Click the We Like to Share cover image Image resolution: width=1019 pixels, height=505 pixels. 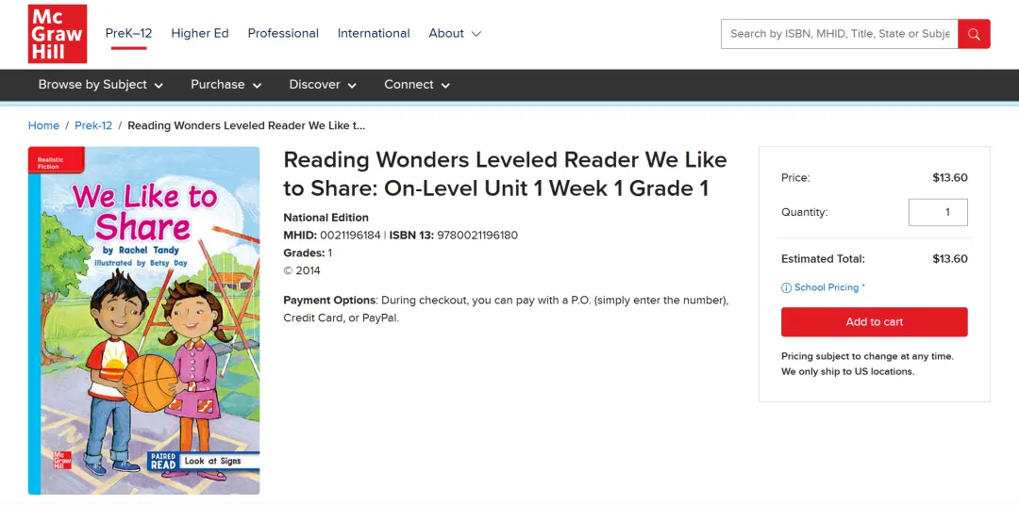tap(143, 320)
